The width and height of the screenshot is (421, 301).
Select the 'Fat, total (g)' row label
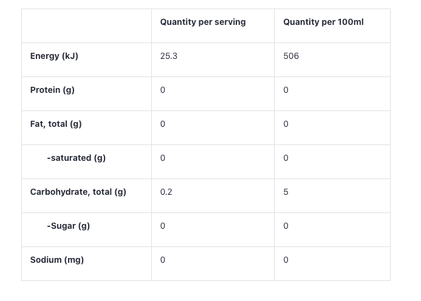pyautogui.click(x=56, y=124)
